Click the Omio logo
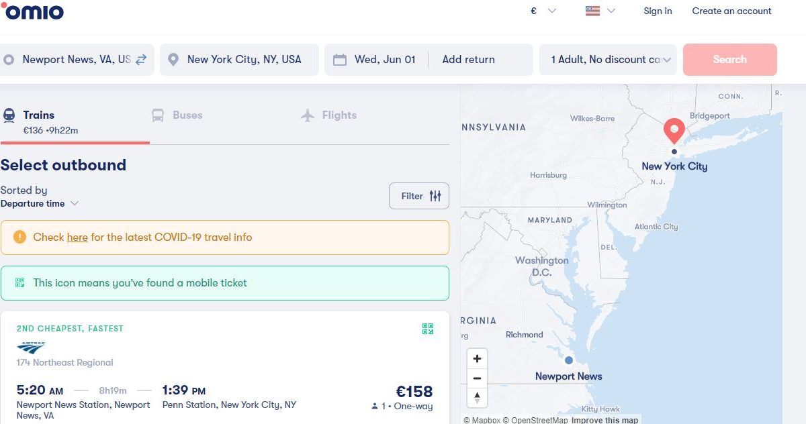Viewport: 806px width, 424px height. 32,11
